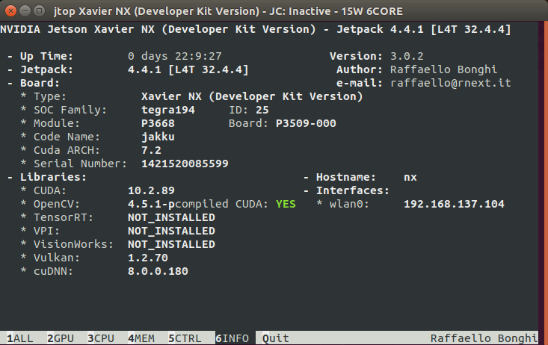Click the NVIDIA Jetson Xavier NX header line

256,29
